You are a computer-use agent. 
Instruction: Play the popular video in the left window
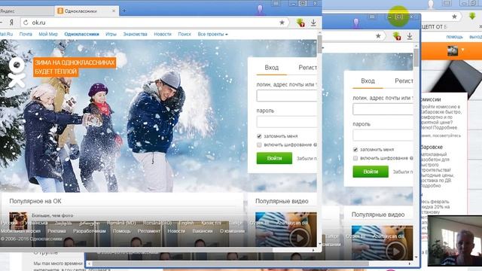click(300, 238)
